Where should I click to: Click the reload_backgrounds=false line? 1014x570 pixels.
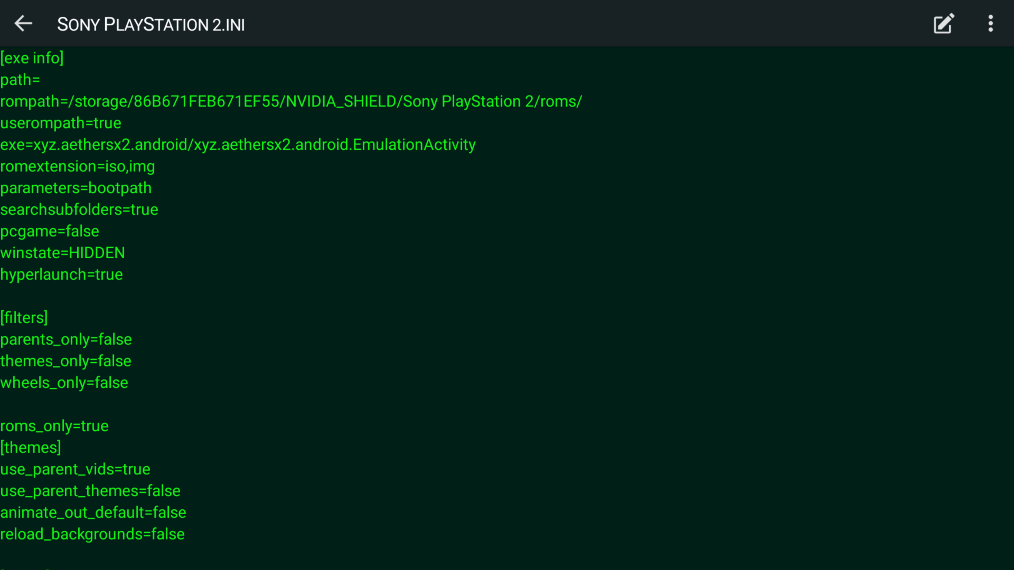click(x=92, y=534)
